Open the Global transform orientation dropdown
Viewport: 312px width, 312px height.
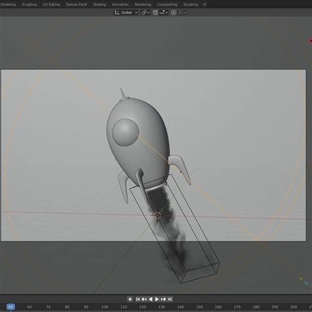tap(126, 13)
